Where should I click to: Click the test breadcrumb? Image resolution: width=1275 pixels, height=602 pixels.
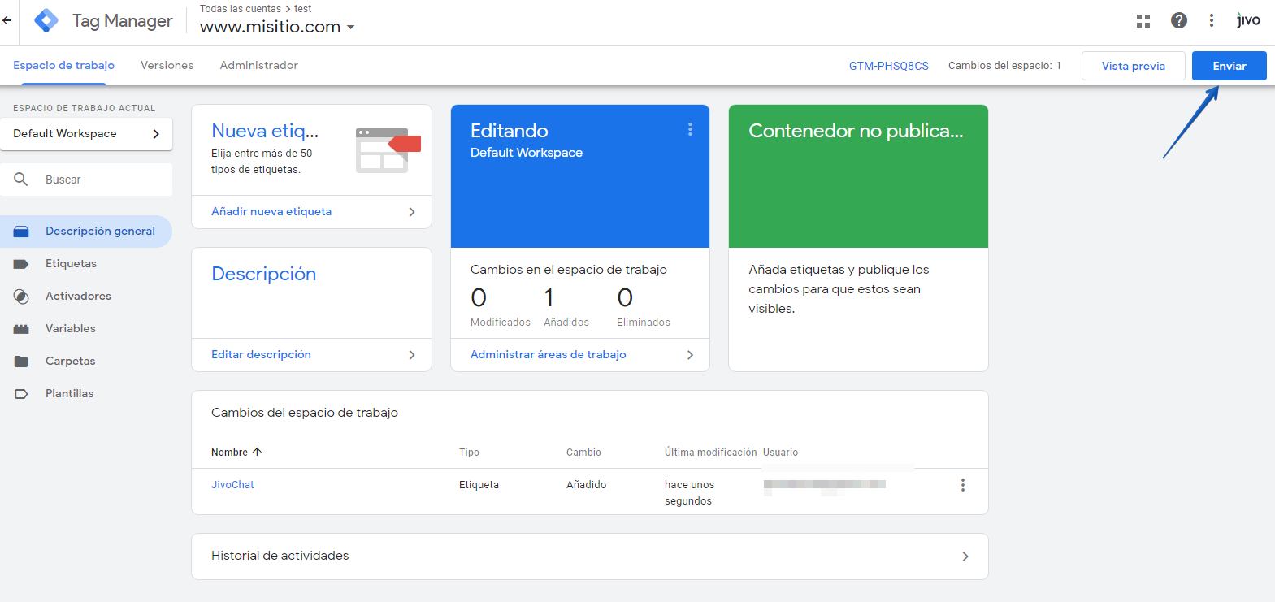302,9
